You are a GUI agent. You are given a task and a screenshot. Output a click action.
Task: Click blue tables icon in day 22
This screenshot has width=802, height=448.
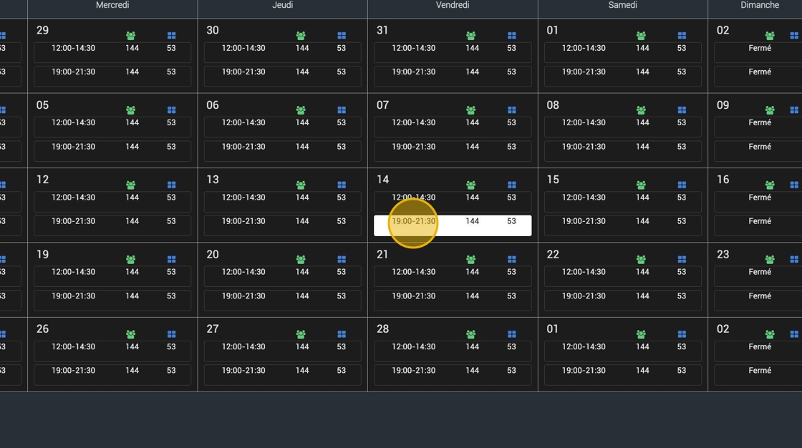point(682,259)
